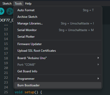
Task: Open the Serial Plotter
Action: (x=58, y=37)
